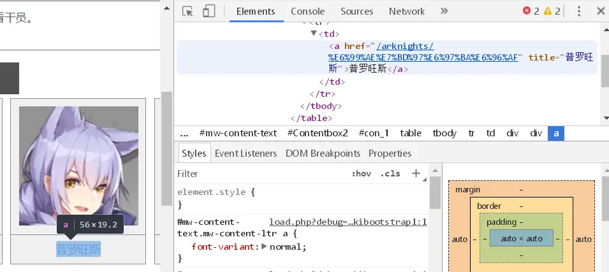Expand the font-variant property triangle
Screen dimensions: 609x272
click(264, 246)
